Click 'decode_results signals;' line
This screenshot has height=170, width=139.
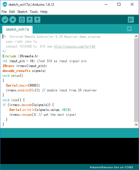[24, 71]
